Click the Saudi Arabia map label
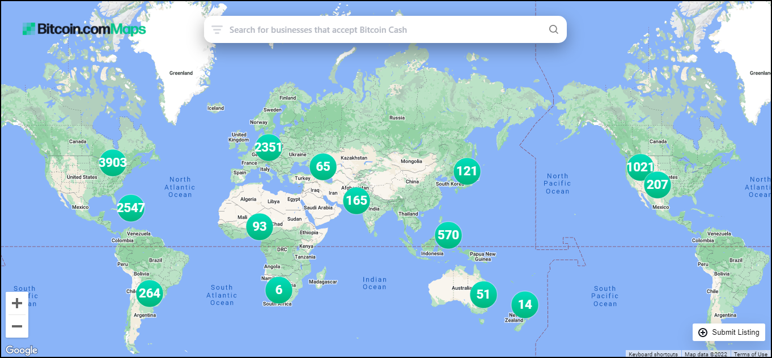Image resolution: width=772 pixels, height=358 pixels. coord(318,208)
